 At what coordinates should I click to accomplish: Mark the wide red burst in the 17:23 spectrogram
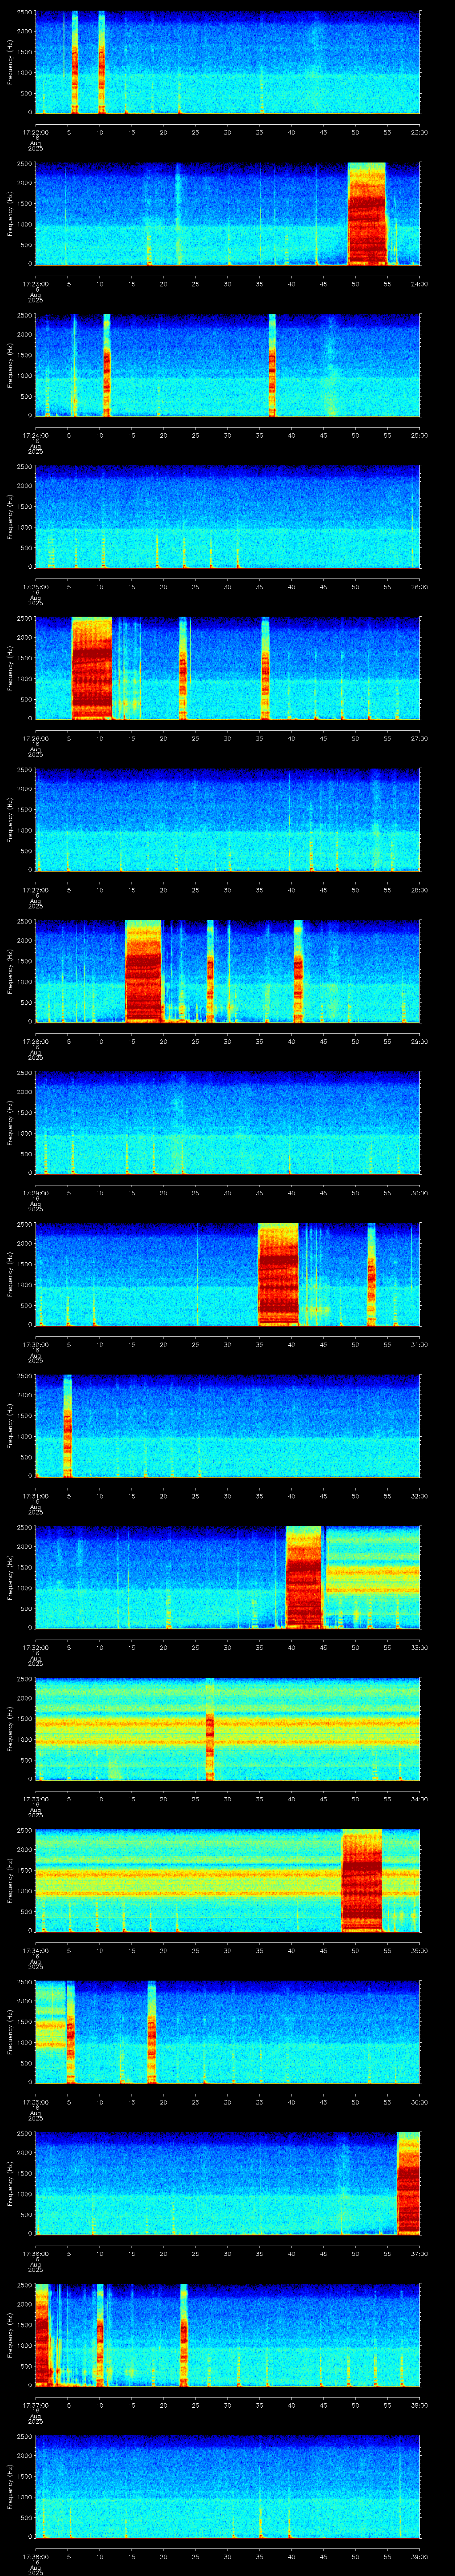tap(367, 214)
